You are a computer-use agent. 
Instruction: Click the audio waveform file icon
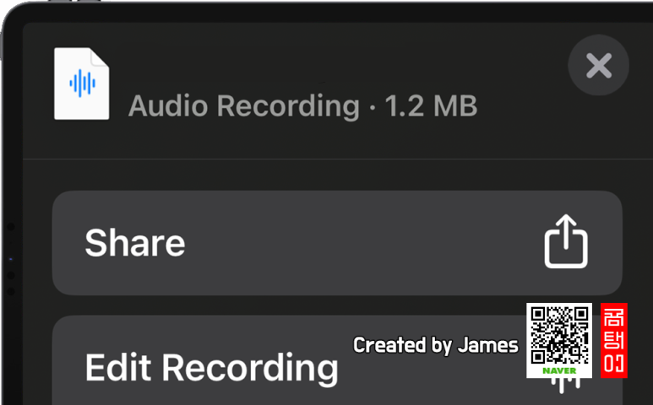coord(82,84)
